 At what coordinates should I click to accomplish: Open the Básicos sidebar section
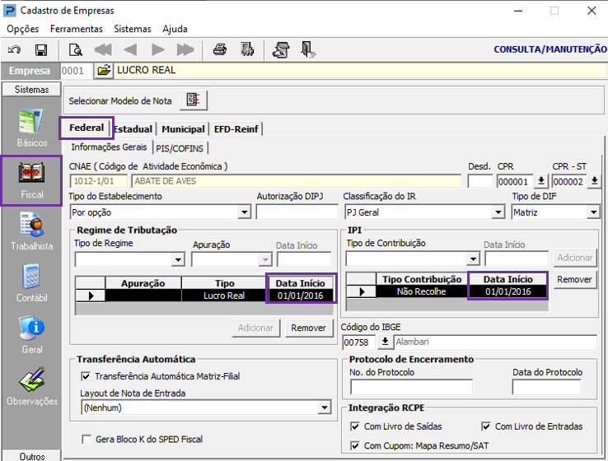[32, 128]
